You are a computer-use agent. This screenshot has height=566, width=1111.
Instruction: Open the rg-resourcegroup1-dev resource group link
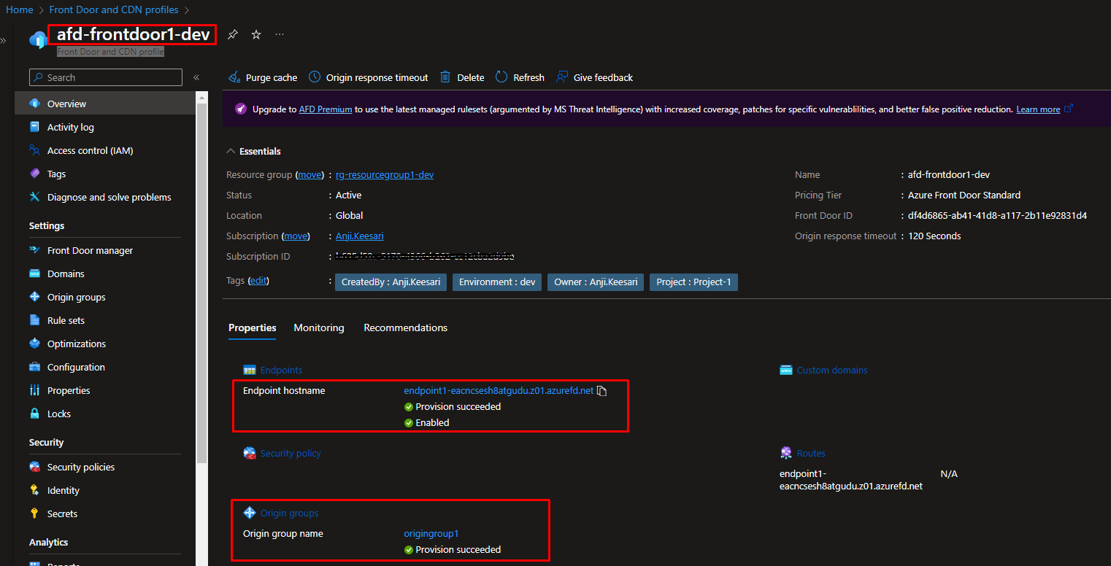pyautogui.click(x=385, y=175)
